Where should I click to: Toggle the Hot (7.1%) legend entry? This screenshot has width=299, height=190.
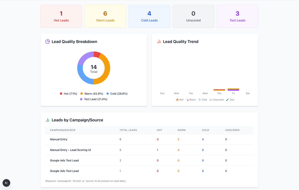coord(68,93)
